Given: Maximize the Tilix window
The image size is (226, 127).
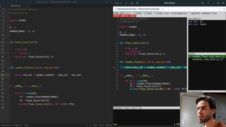Looking at the screenshot, I should click(x=218, y=3).
